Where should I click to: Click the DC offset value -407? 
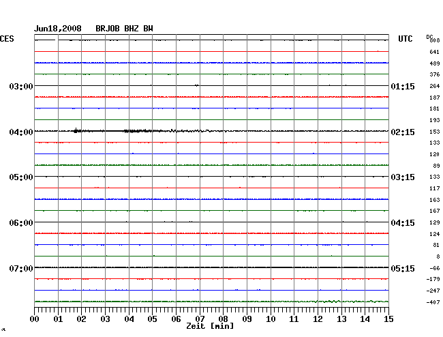click(x=433, y=302)
